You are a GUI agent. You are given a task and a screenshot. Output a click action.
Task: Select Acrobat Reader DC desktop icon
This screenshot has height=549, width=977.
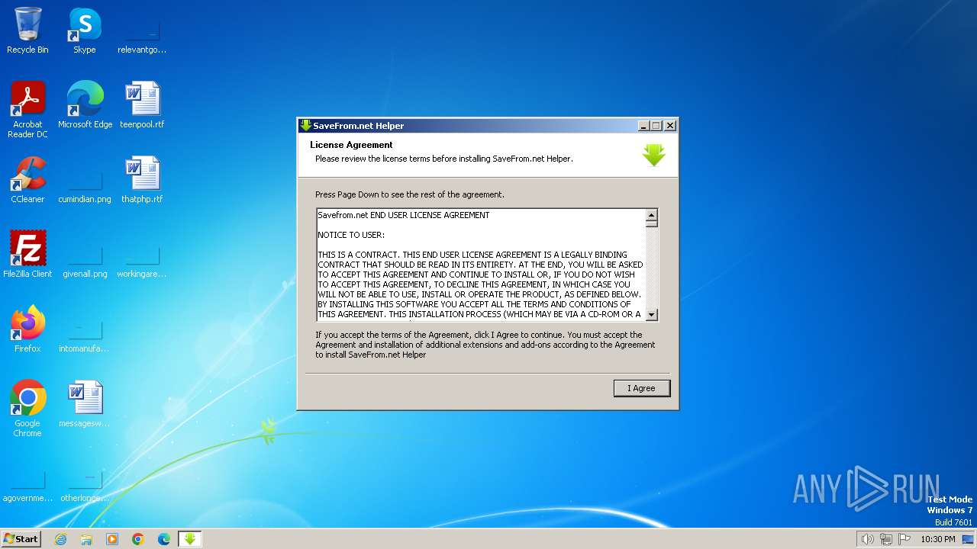[27, 110]
